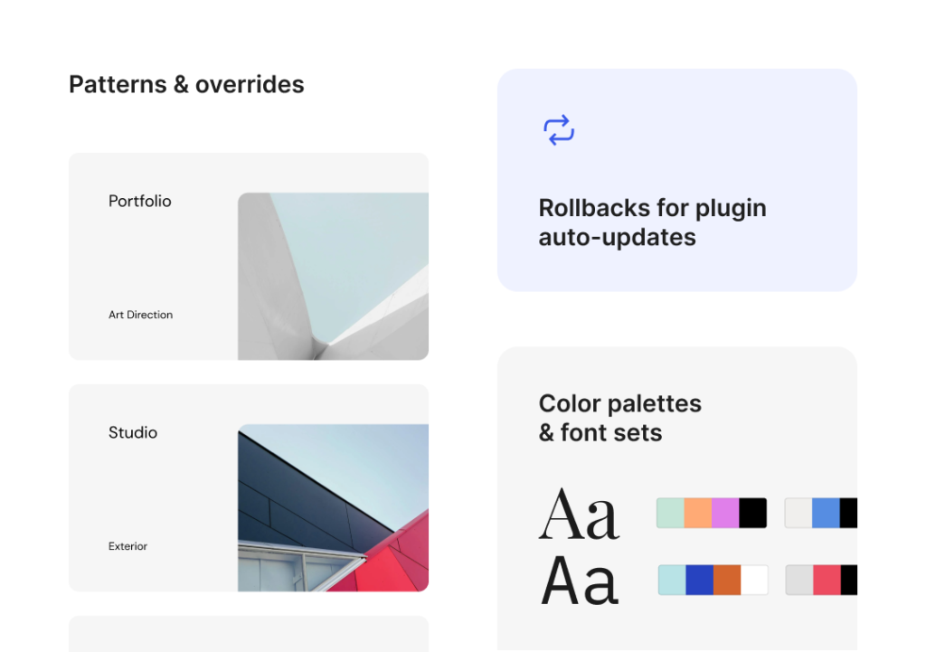Click the rollback loop arrows icon
Viewport: 926px width, 652px height.
(x=559, y=130)
